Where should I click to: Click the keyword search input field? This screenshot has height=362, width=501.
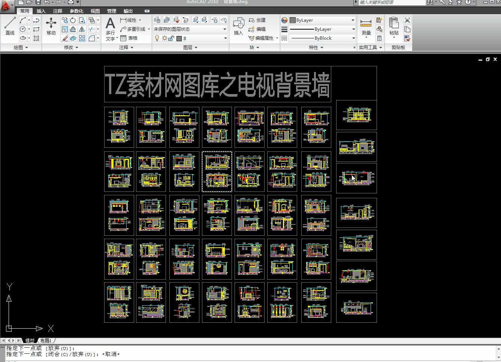click(392, 2)
